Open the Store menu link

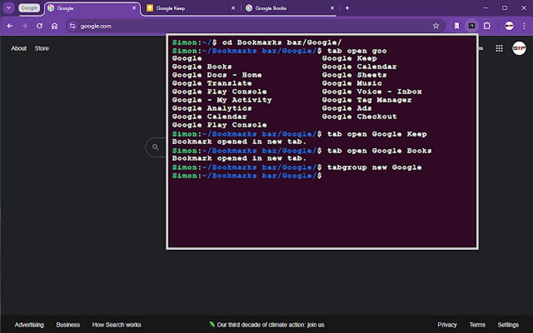pyautogui.click(x=41, y=48)
